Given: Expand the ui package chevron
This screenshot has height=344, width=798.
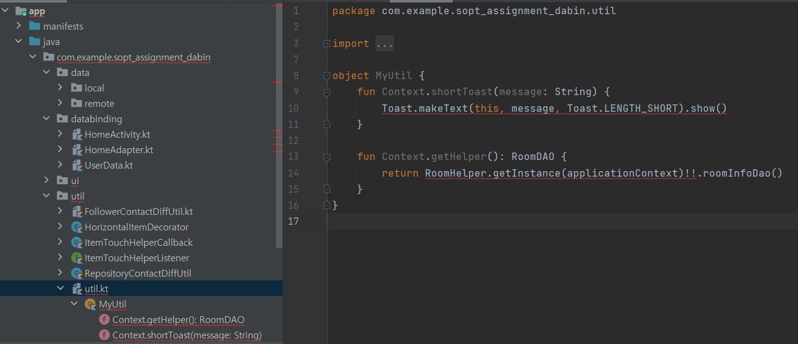Looking at the screenshot, I should tap(46, 180).
